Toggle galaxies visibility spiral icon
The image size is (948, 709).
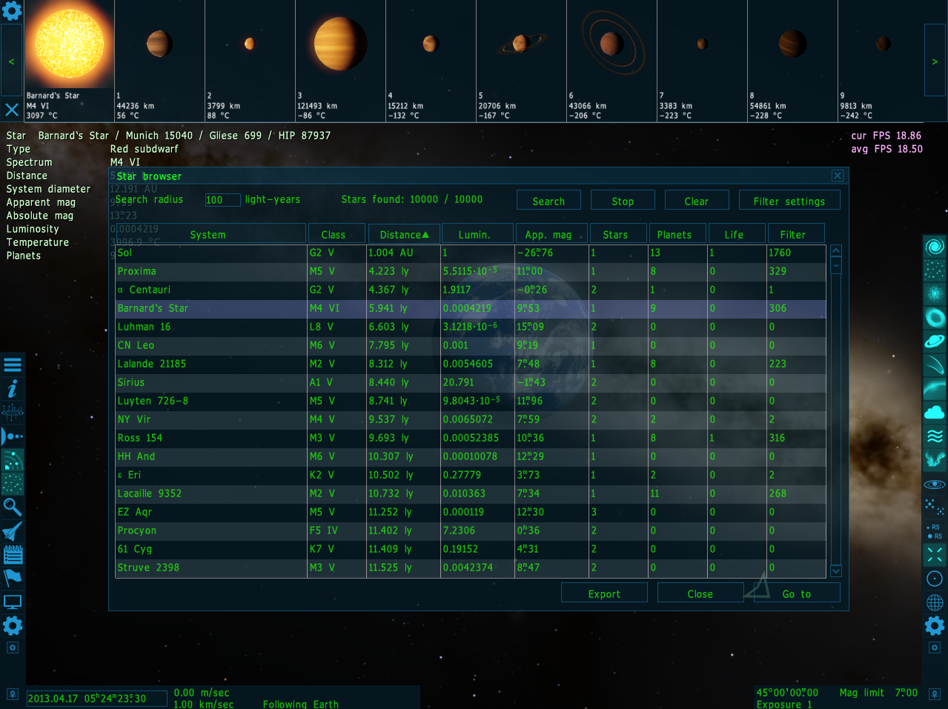935,246
